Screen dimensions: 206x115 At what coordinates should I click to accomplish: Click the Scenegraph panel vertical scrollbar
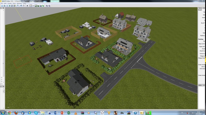(3, 46)
